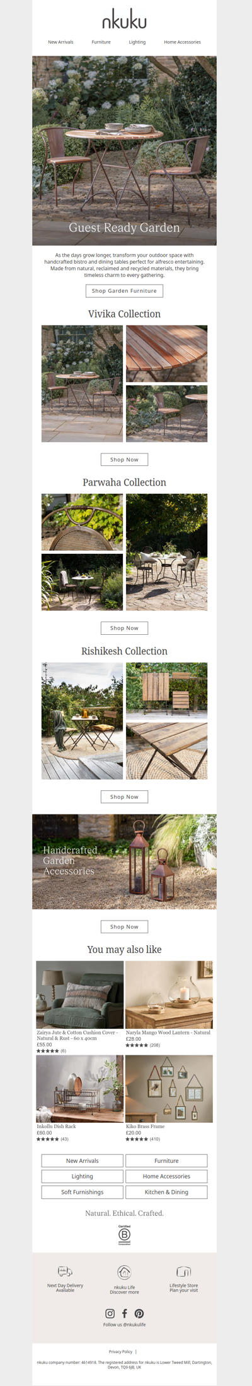The image size is (252, 1386).
Task: Click the Next Day Delivery truck icon
Action: click(65, 1272)
